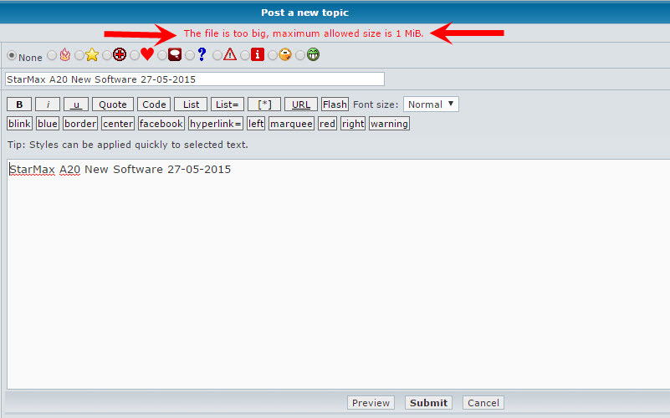This screenshot has height=418, width=670.
Task: Click the red BBCode button
Action: pyautogui.click(x=327, y=124)
